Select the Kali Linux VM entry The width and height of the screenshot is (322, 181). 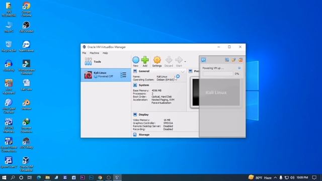click(106, 75)
